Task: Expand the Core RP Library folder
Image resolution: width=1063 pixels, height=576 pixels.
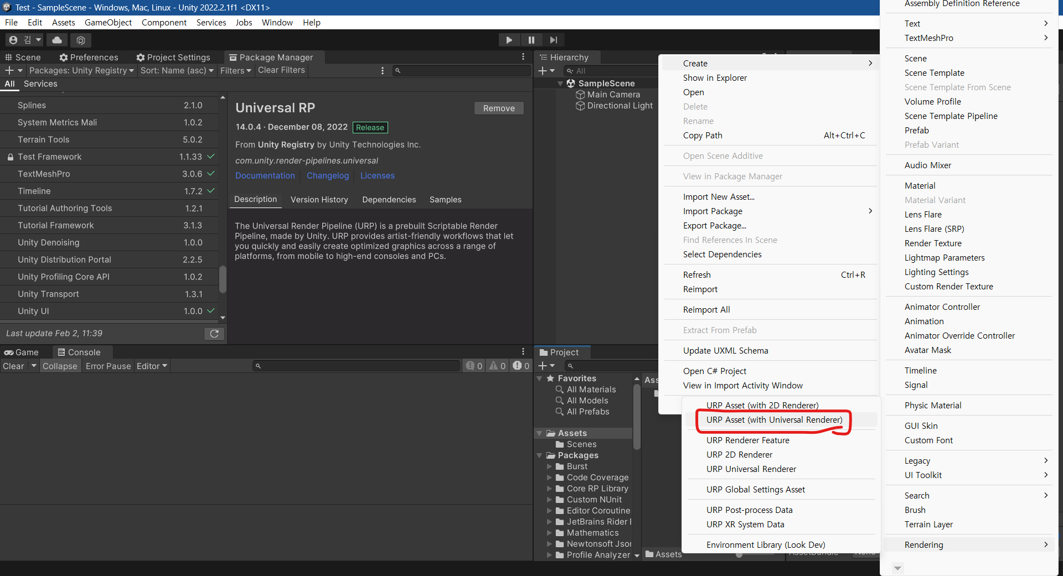Action: coord(550,489)
